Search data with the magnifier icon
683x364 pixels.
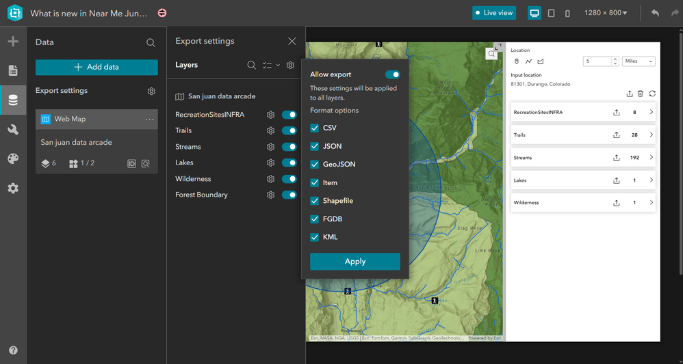(x=151, y=42)
